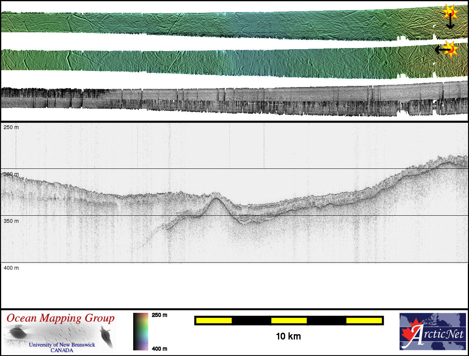469x356 pixels.
Task: Click the 300 m depth label in profile
Action: [x=11, y=174]
